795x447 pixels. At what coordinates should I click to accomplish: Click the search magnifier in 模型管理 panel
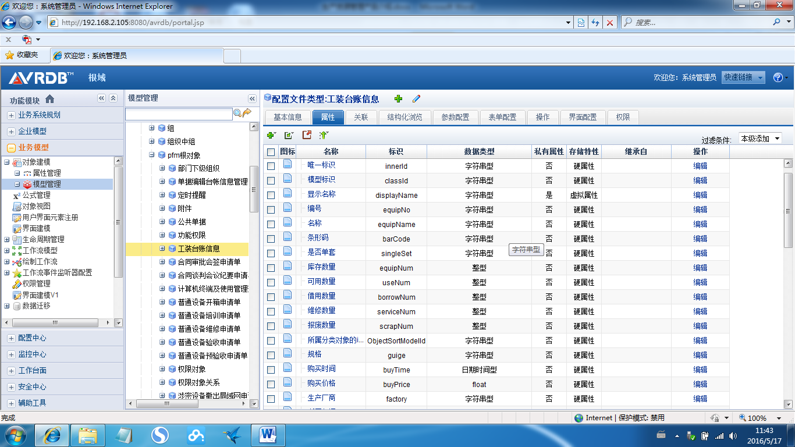point(237,113)
